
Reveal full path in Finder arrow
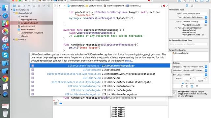(x=203, y=35)
